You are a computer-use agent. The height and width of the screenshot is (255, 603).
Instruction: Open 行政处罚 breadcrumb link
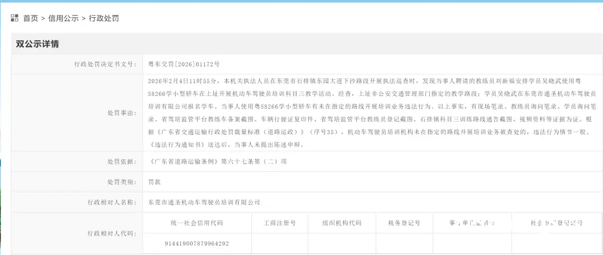(x=104, y=18)
